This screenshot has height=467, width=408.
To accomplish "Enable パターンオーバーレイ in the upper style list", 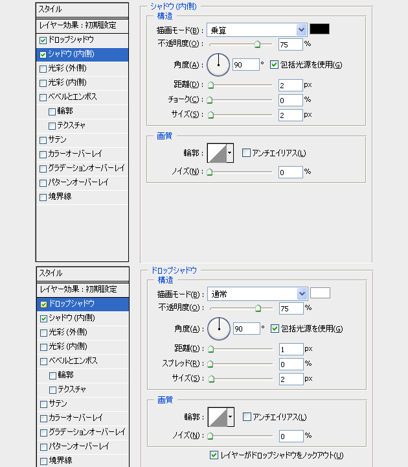I will point(43,183).
